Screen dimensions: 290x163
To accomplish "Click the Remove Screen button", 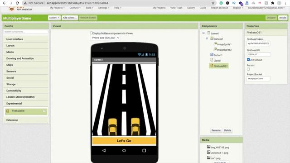I will pos(88,18).
